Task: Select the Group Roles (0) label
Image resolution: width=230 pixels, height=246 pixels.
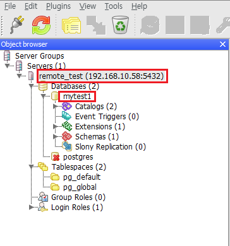Action: point(78,197)
